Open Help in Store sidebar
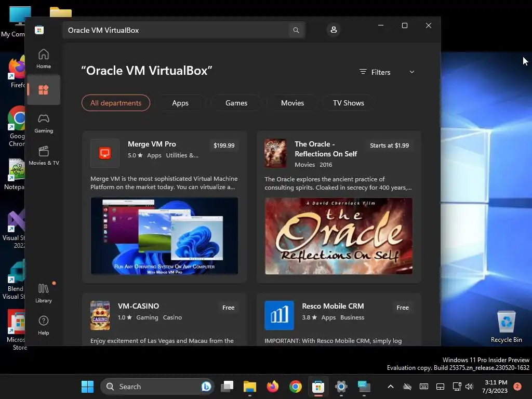 pyautogui.click(x=44, y=325)
